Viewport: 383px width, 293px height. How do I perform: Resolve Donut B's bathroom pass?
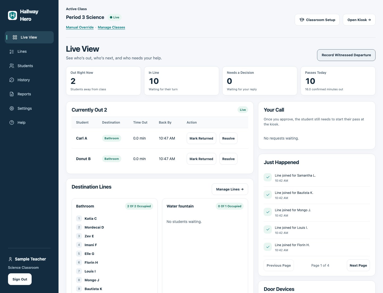[x=228, y=159]
